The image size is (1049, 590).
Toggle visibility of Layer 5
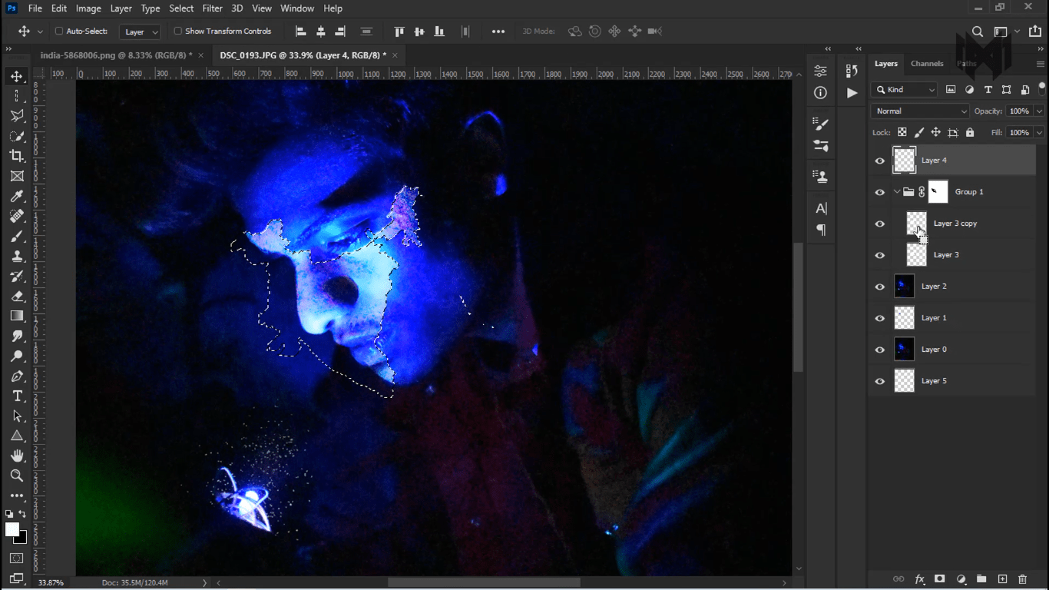(x=880, y=381)
